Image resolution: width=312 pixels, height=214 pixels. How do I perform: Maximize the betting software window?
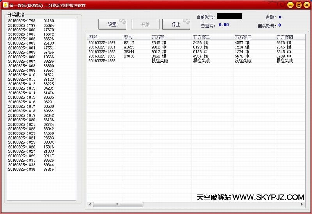[298, 5]
